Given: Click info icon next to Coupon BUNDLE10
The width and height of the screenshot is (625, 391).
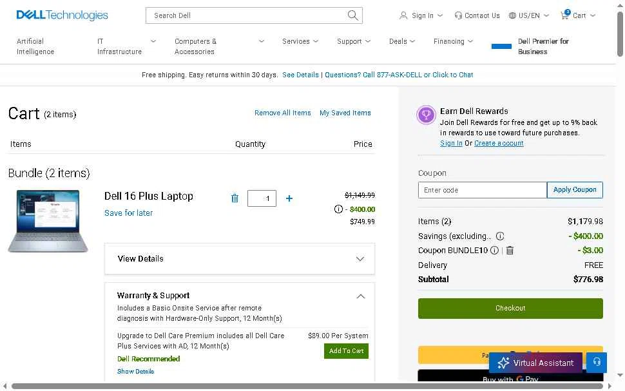Looking at the screenshot, I should 494,251.
